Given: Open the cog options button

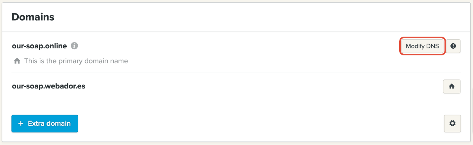Looking at the screenshot, I should point(452,123).
